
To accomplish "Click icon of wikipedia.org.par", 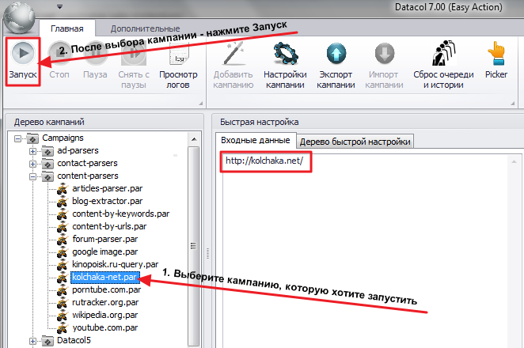I will pos(63,316).
